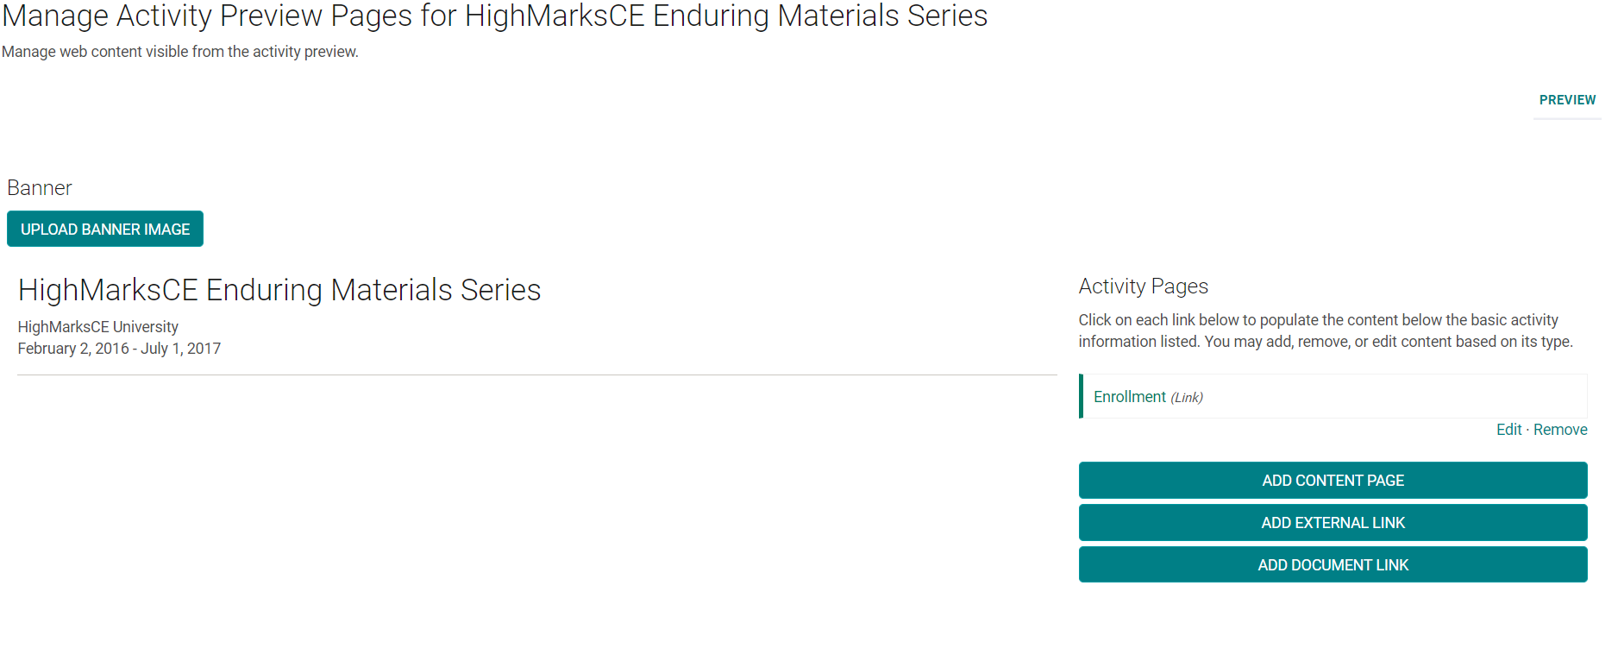Click the divider line under the activity dates
Viewport: 1618px width, 661px height.
click(536, 375)
